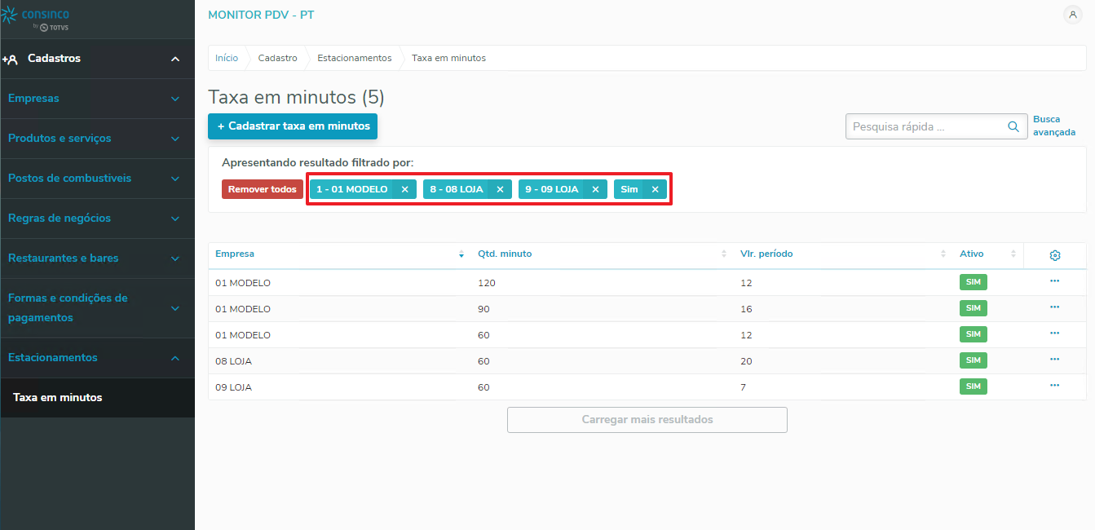
Task: Click the value 16 in Vlr. período
Action: coord(746,309)
